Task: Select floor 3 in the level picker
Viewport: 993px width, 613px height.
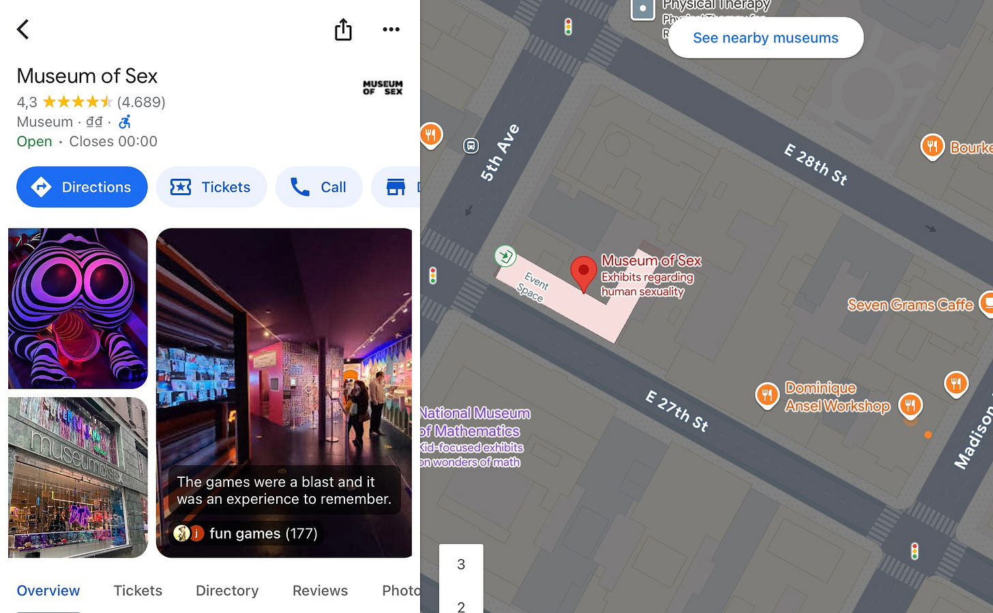Action: pyautogui.click(x=461, y=565)
